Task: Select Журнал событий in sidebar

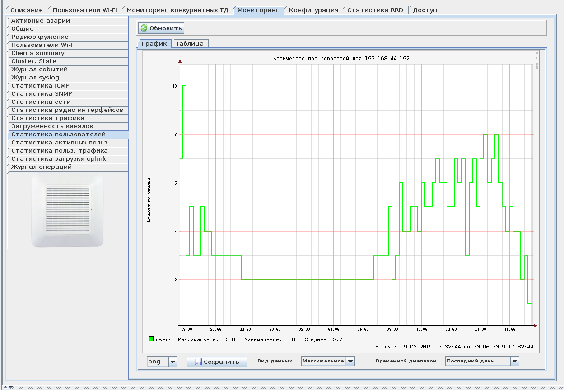Action: pos(39,70)
